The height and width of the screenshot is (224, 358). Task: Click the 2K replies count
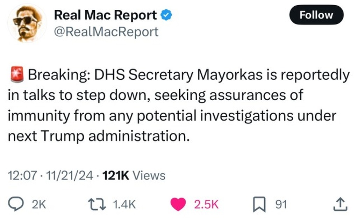click(39, 204)
